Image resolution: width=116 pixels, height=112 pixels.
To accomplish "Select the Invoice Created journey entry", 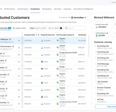I will tap(104, 88).
